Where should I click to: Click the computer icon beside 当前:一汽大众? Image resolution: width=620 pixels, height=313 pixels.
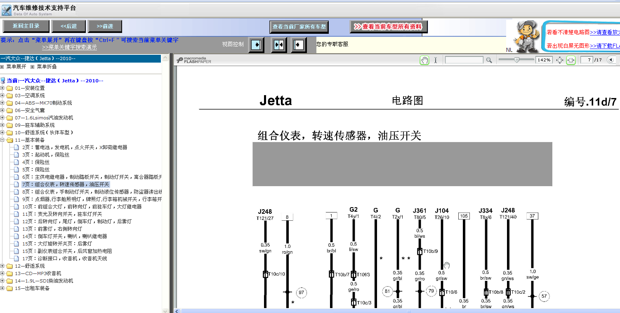pos(3,81)
